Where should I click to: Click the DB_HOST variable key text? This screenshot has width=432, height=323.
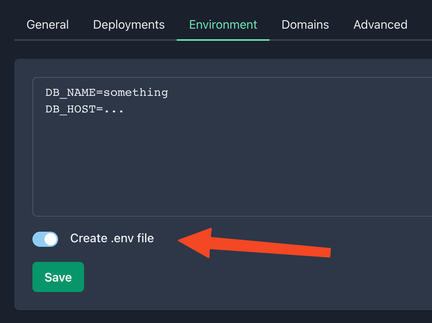click(x=70, y=109)
